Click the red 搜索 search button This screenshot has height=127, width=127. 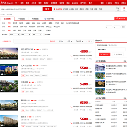47,9
